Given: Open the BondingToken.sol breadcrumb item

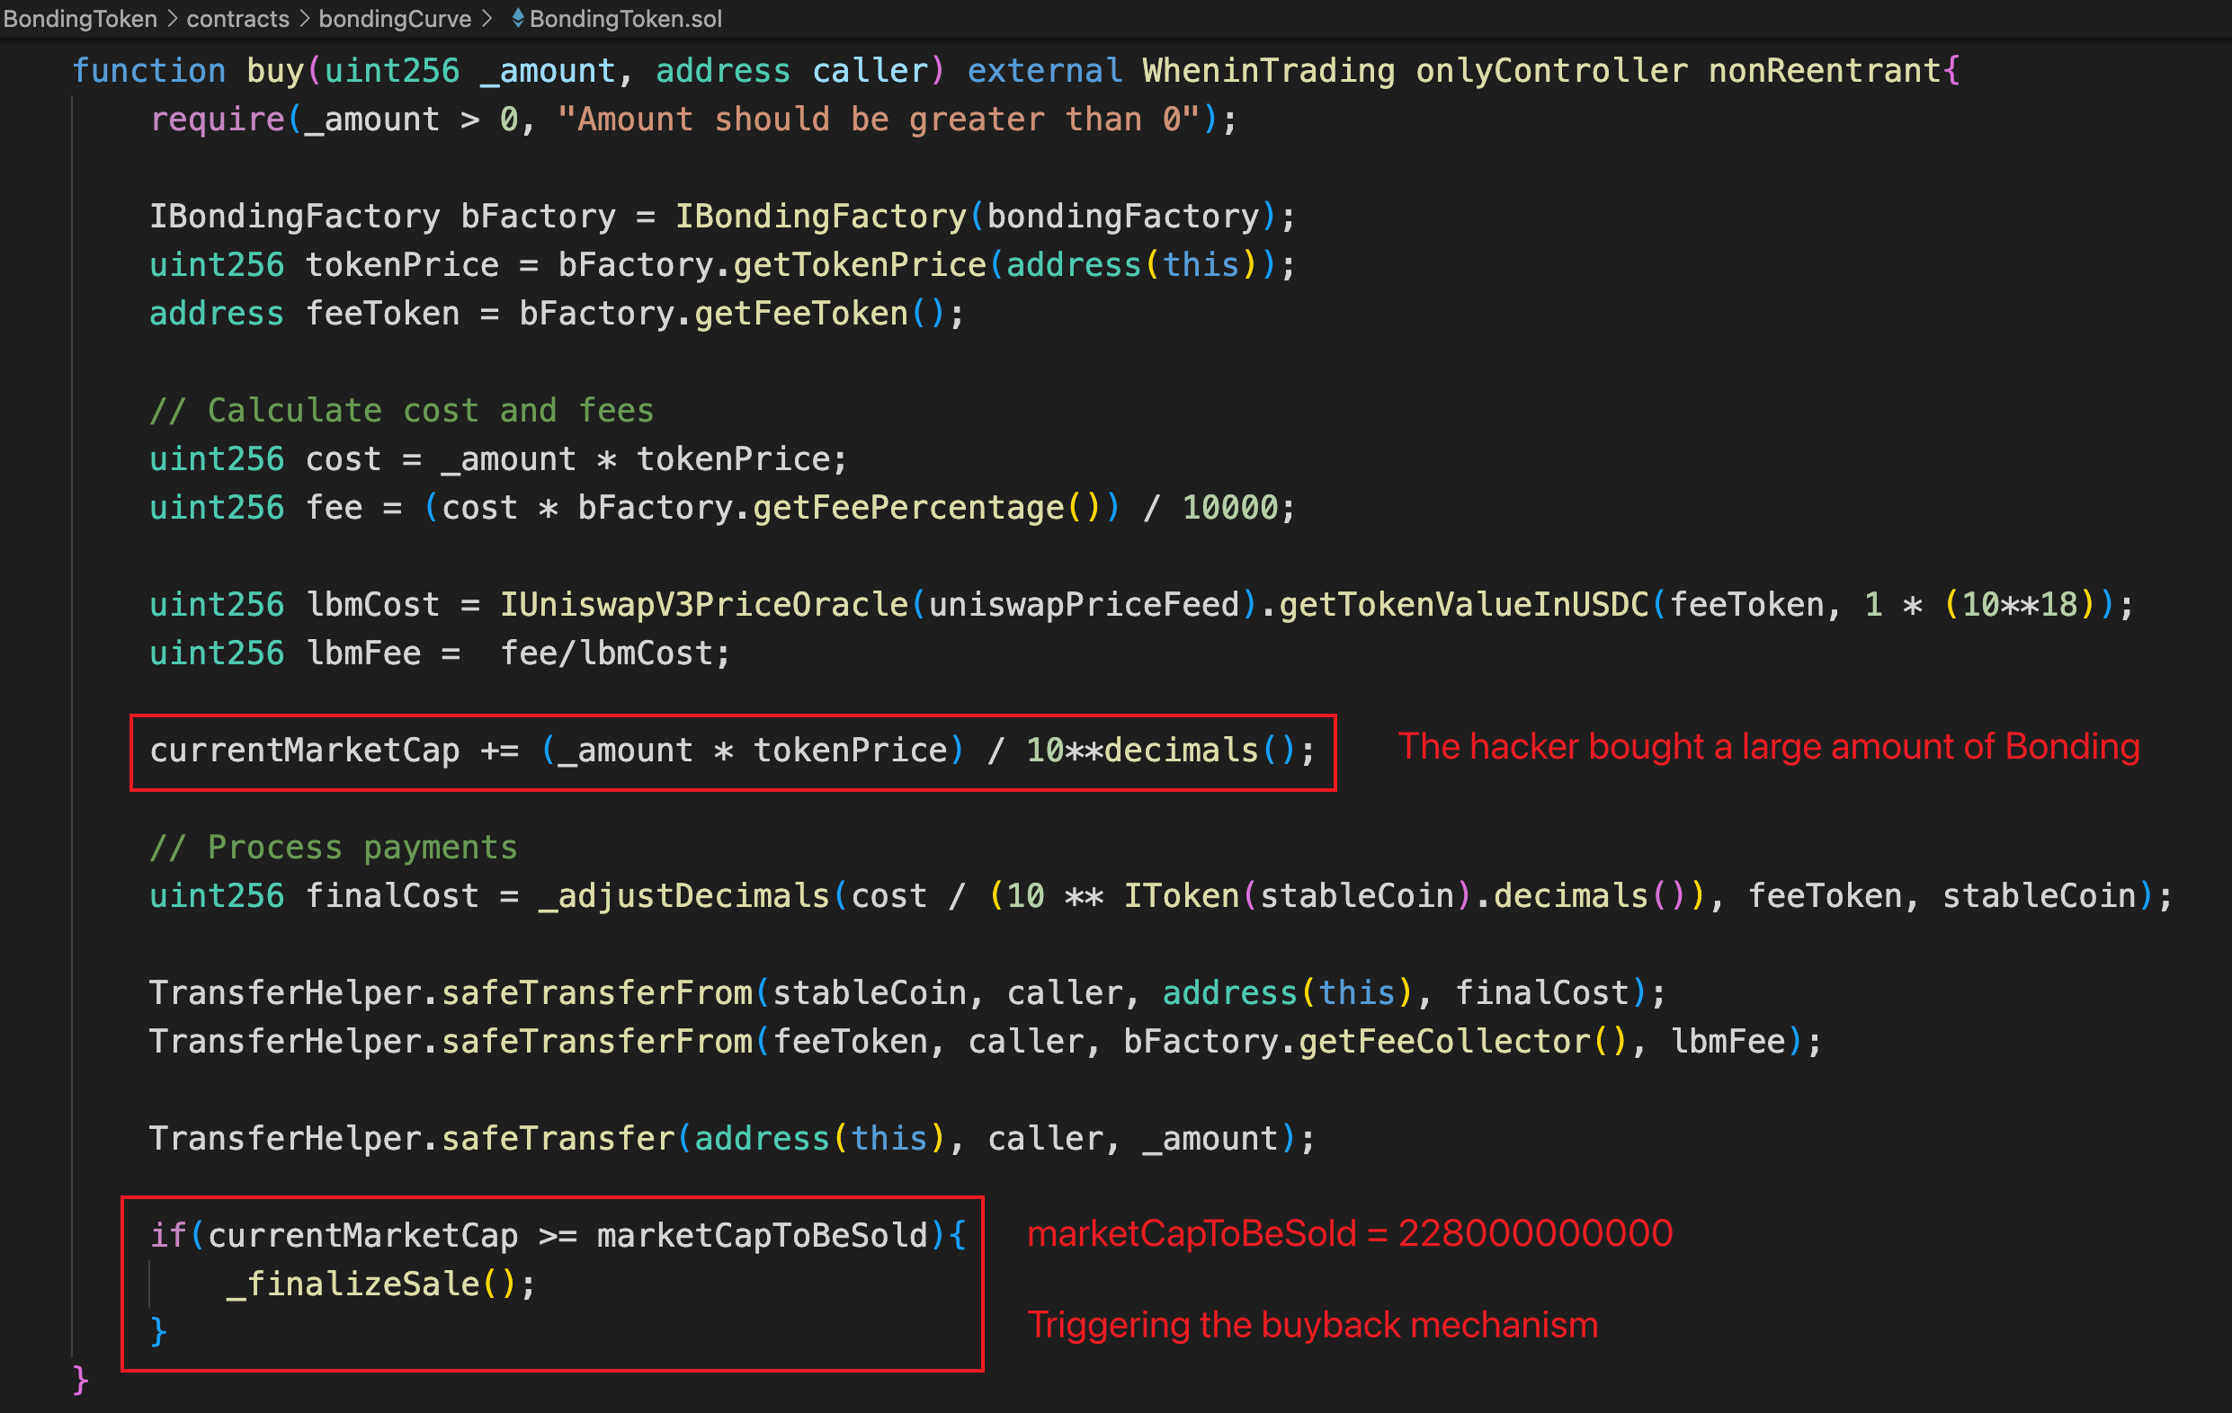Looking at the screenshot, I should pyautogui.click(x=626, y=19).
